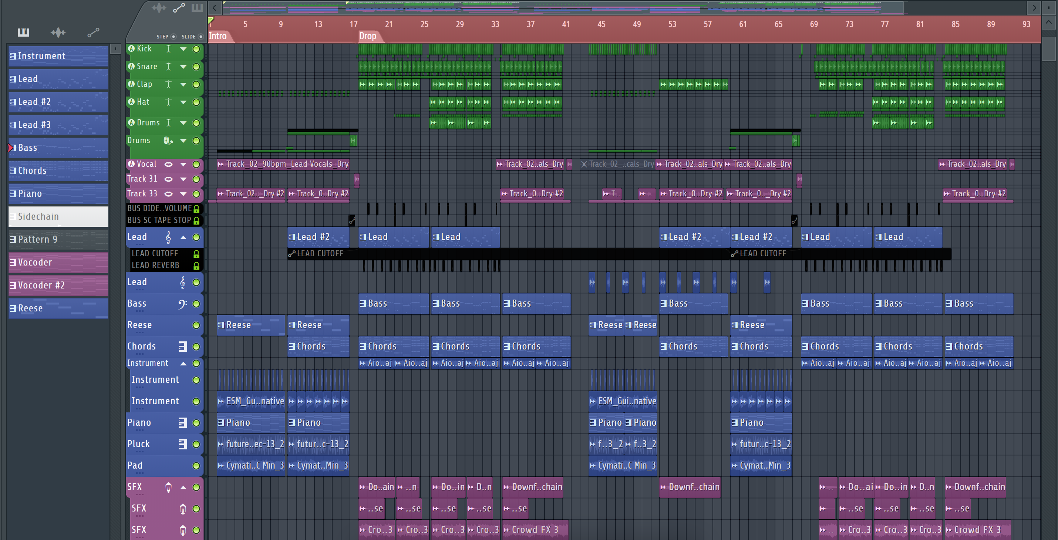Click the automation clip filter icon in picker

(93, 32)
